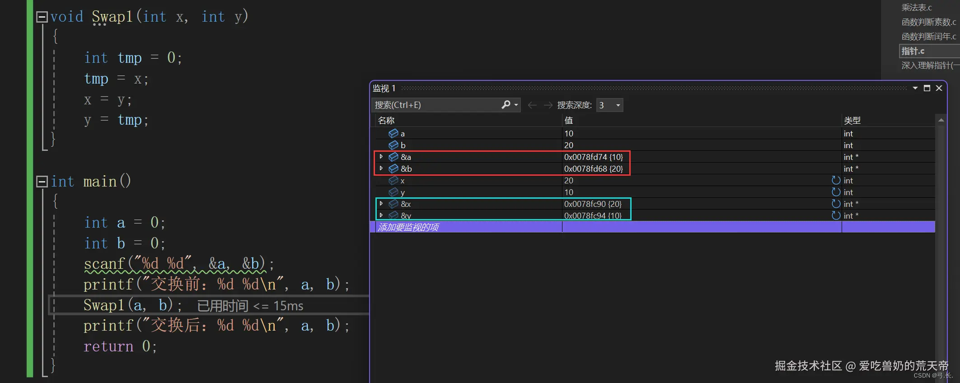Click the variable icon beside &x
Screen dimensions: 960x383
(393, 204)
